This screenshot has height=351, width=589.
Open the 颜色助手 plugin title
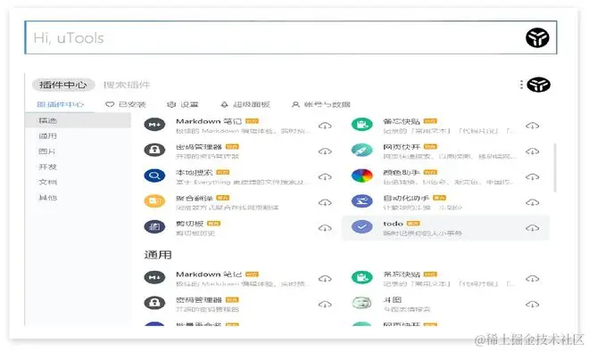pyautogui.click(x=402, y=172)
